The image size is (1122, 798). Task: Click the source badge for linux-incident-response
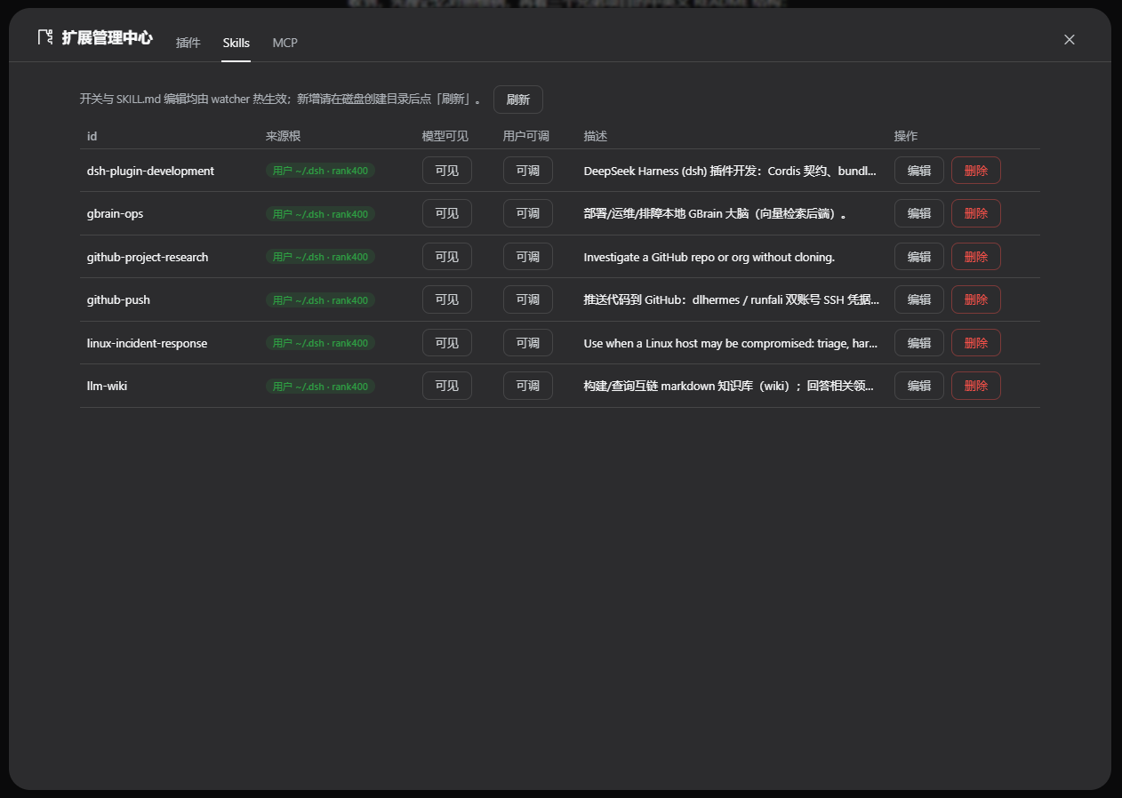point(320,343)
